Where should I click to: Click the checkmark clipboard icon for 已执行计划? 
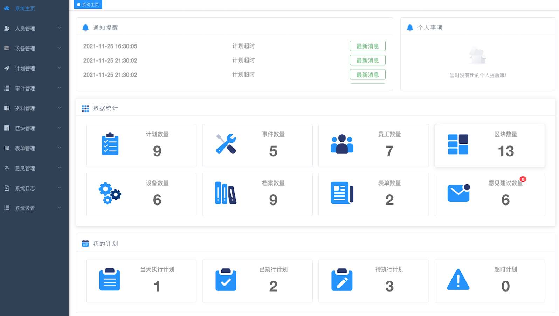(x=226, y=280)
